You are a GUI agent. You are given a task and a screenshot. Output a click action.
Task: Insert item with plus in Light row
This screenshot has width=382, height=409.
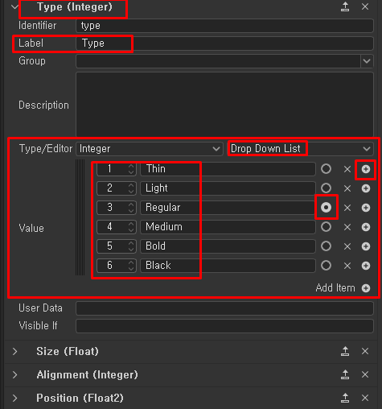366,188
